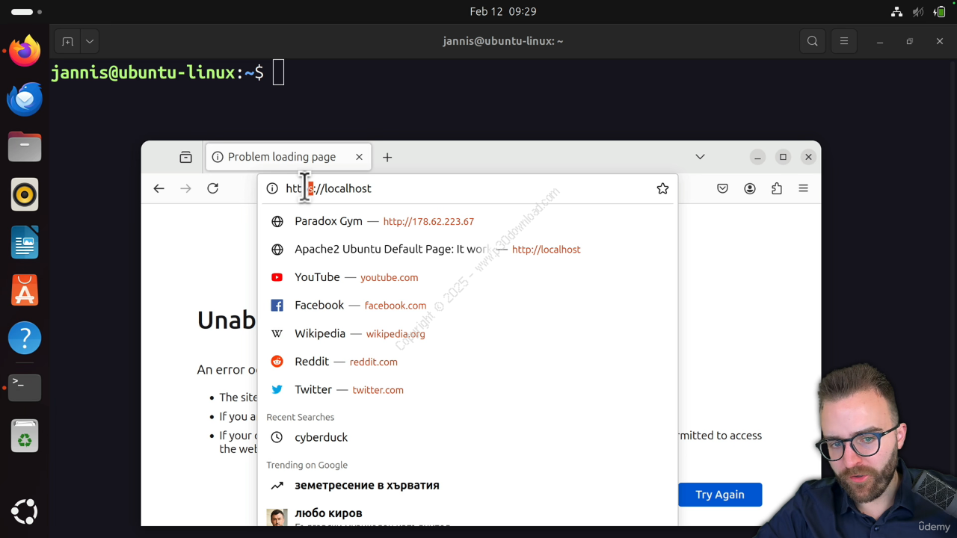Open the clock showing Feb 12 09:29
The image size is (957, 538).
tap(502, 12)
